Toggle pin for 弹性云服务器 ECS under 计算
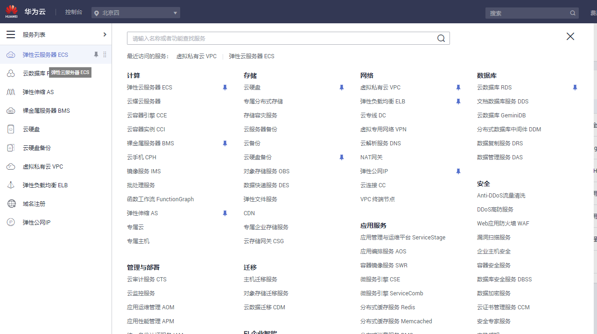The height and width of the screenshot is (334, 597). coord(225,88)
